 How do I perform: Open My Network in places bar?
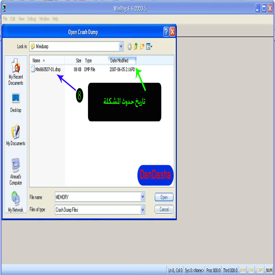pos(16,202)
